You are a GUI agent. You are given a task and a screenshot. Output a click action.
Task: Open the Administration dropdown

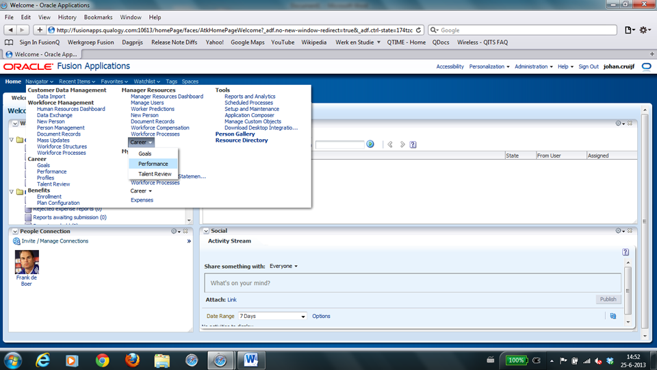(x=533, y=66)
